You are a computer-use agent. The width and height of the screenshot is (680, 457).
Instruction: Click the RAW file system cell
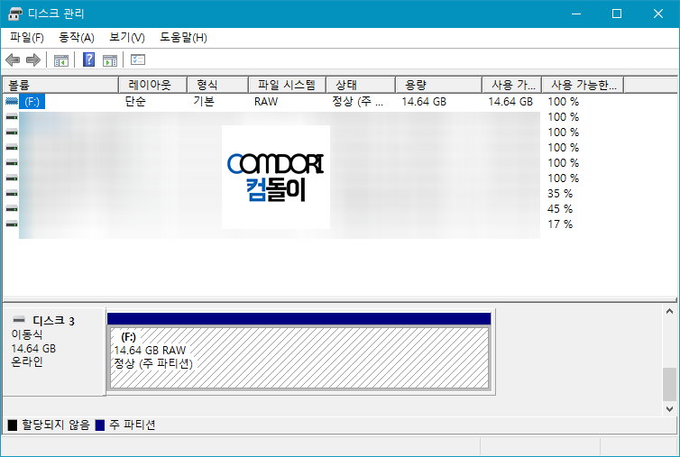coord(266,102)
